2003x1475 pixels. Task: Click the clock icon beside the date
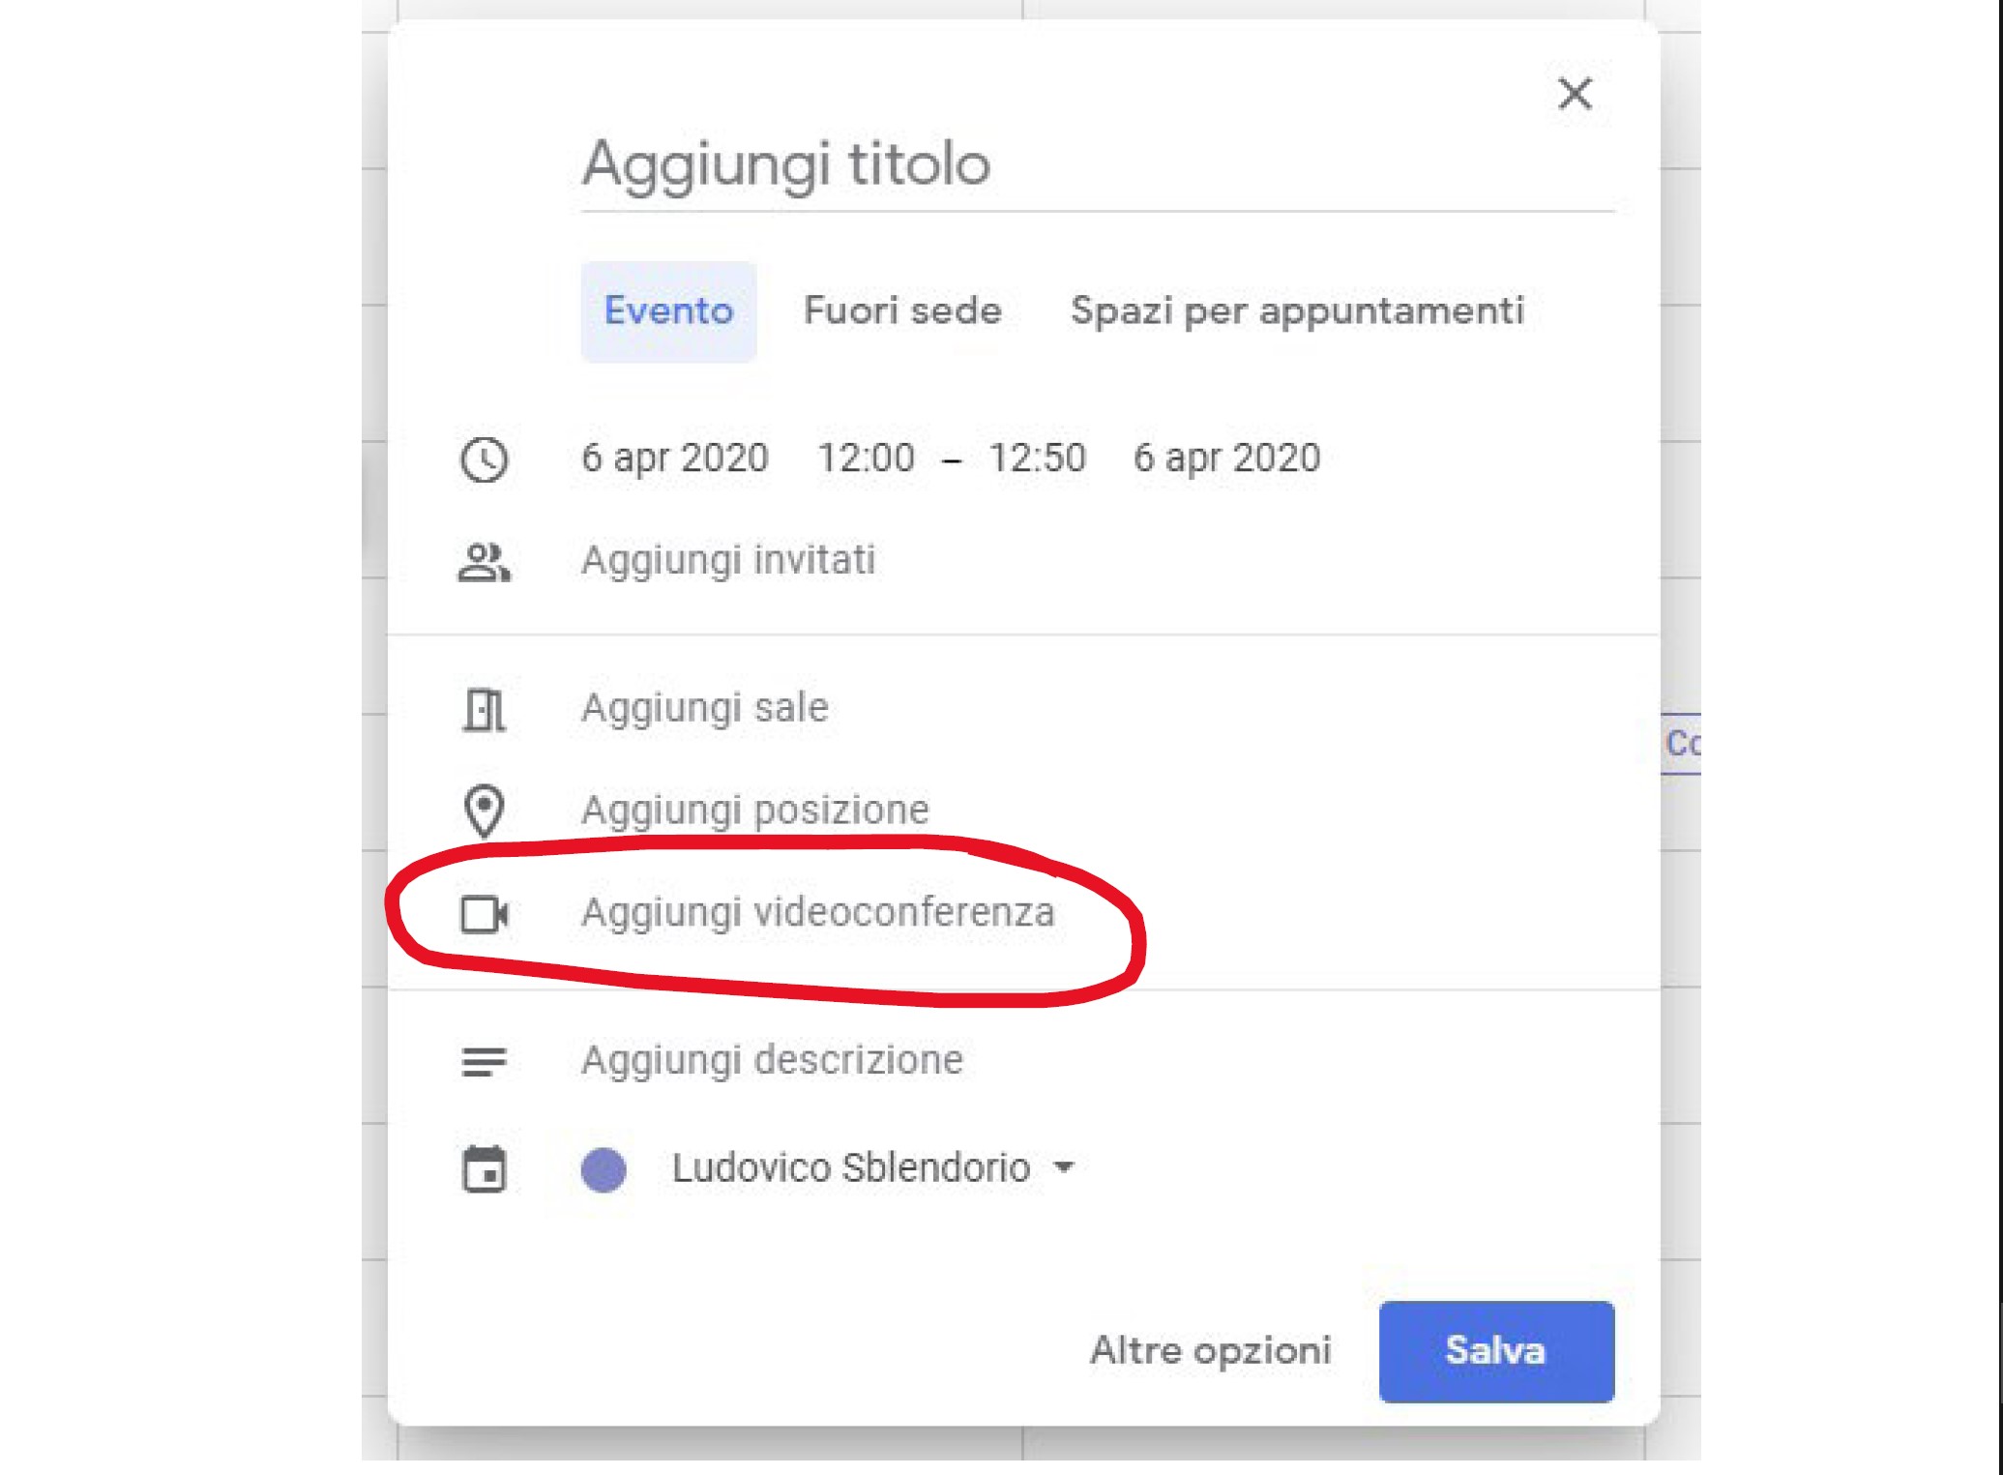tap(484, 459)
